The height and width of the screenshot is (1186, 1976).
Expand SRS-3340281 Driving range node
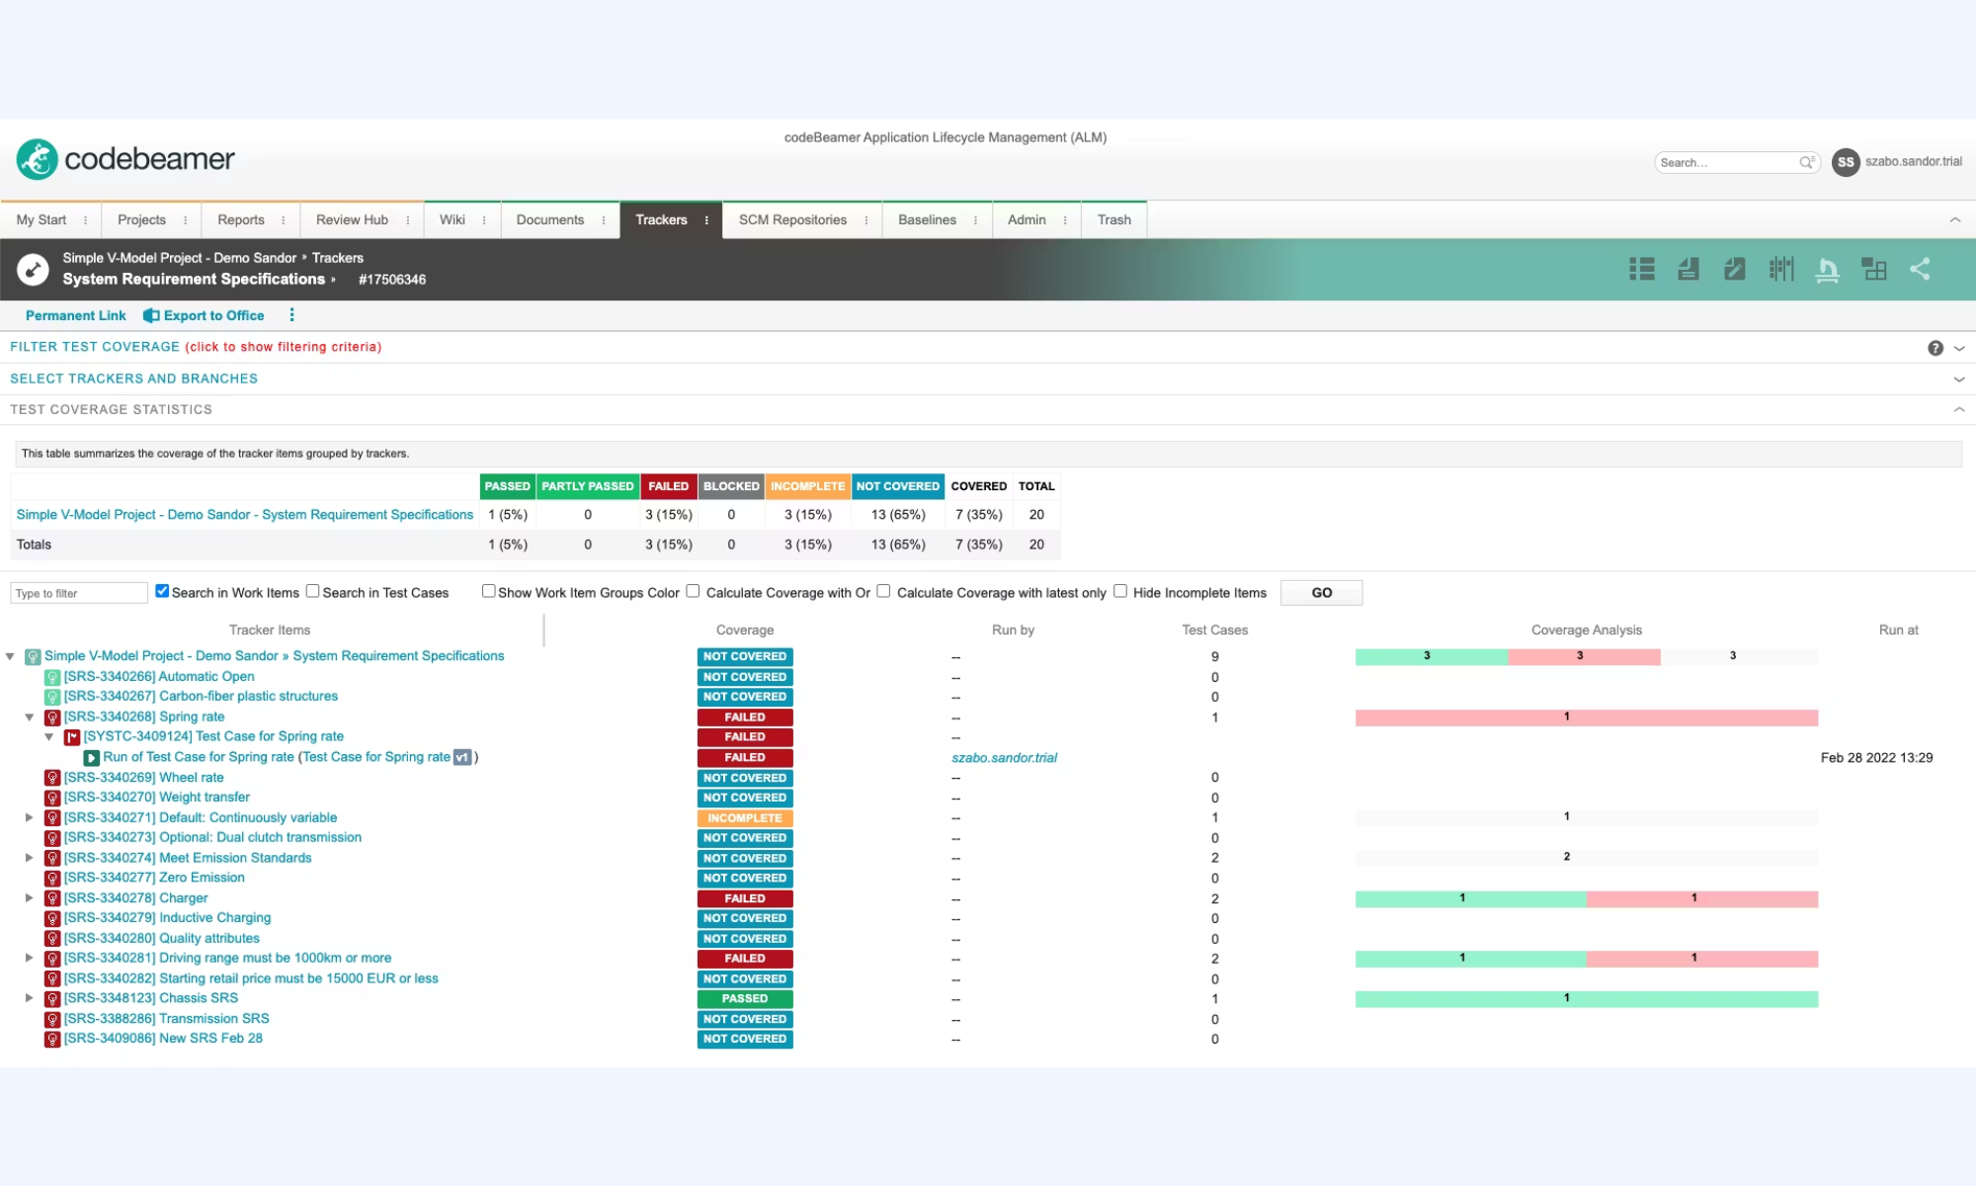click(x=30, y=958)
